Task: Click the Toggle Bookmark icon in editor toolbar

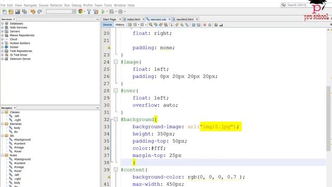Action: [x=187, y=25]
